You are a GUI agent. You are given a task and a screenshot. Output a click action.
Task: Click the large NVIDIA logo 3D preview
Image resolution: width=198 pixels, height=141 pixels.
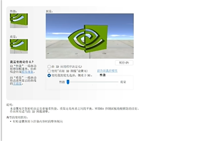pyautogui.click(x=90, y=36)
